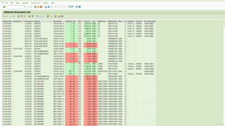The image size is (225, 126).
Task: Click the Create New Session icon
Action: pos(69,7)
